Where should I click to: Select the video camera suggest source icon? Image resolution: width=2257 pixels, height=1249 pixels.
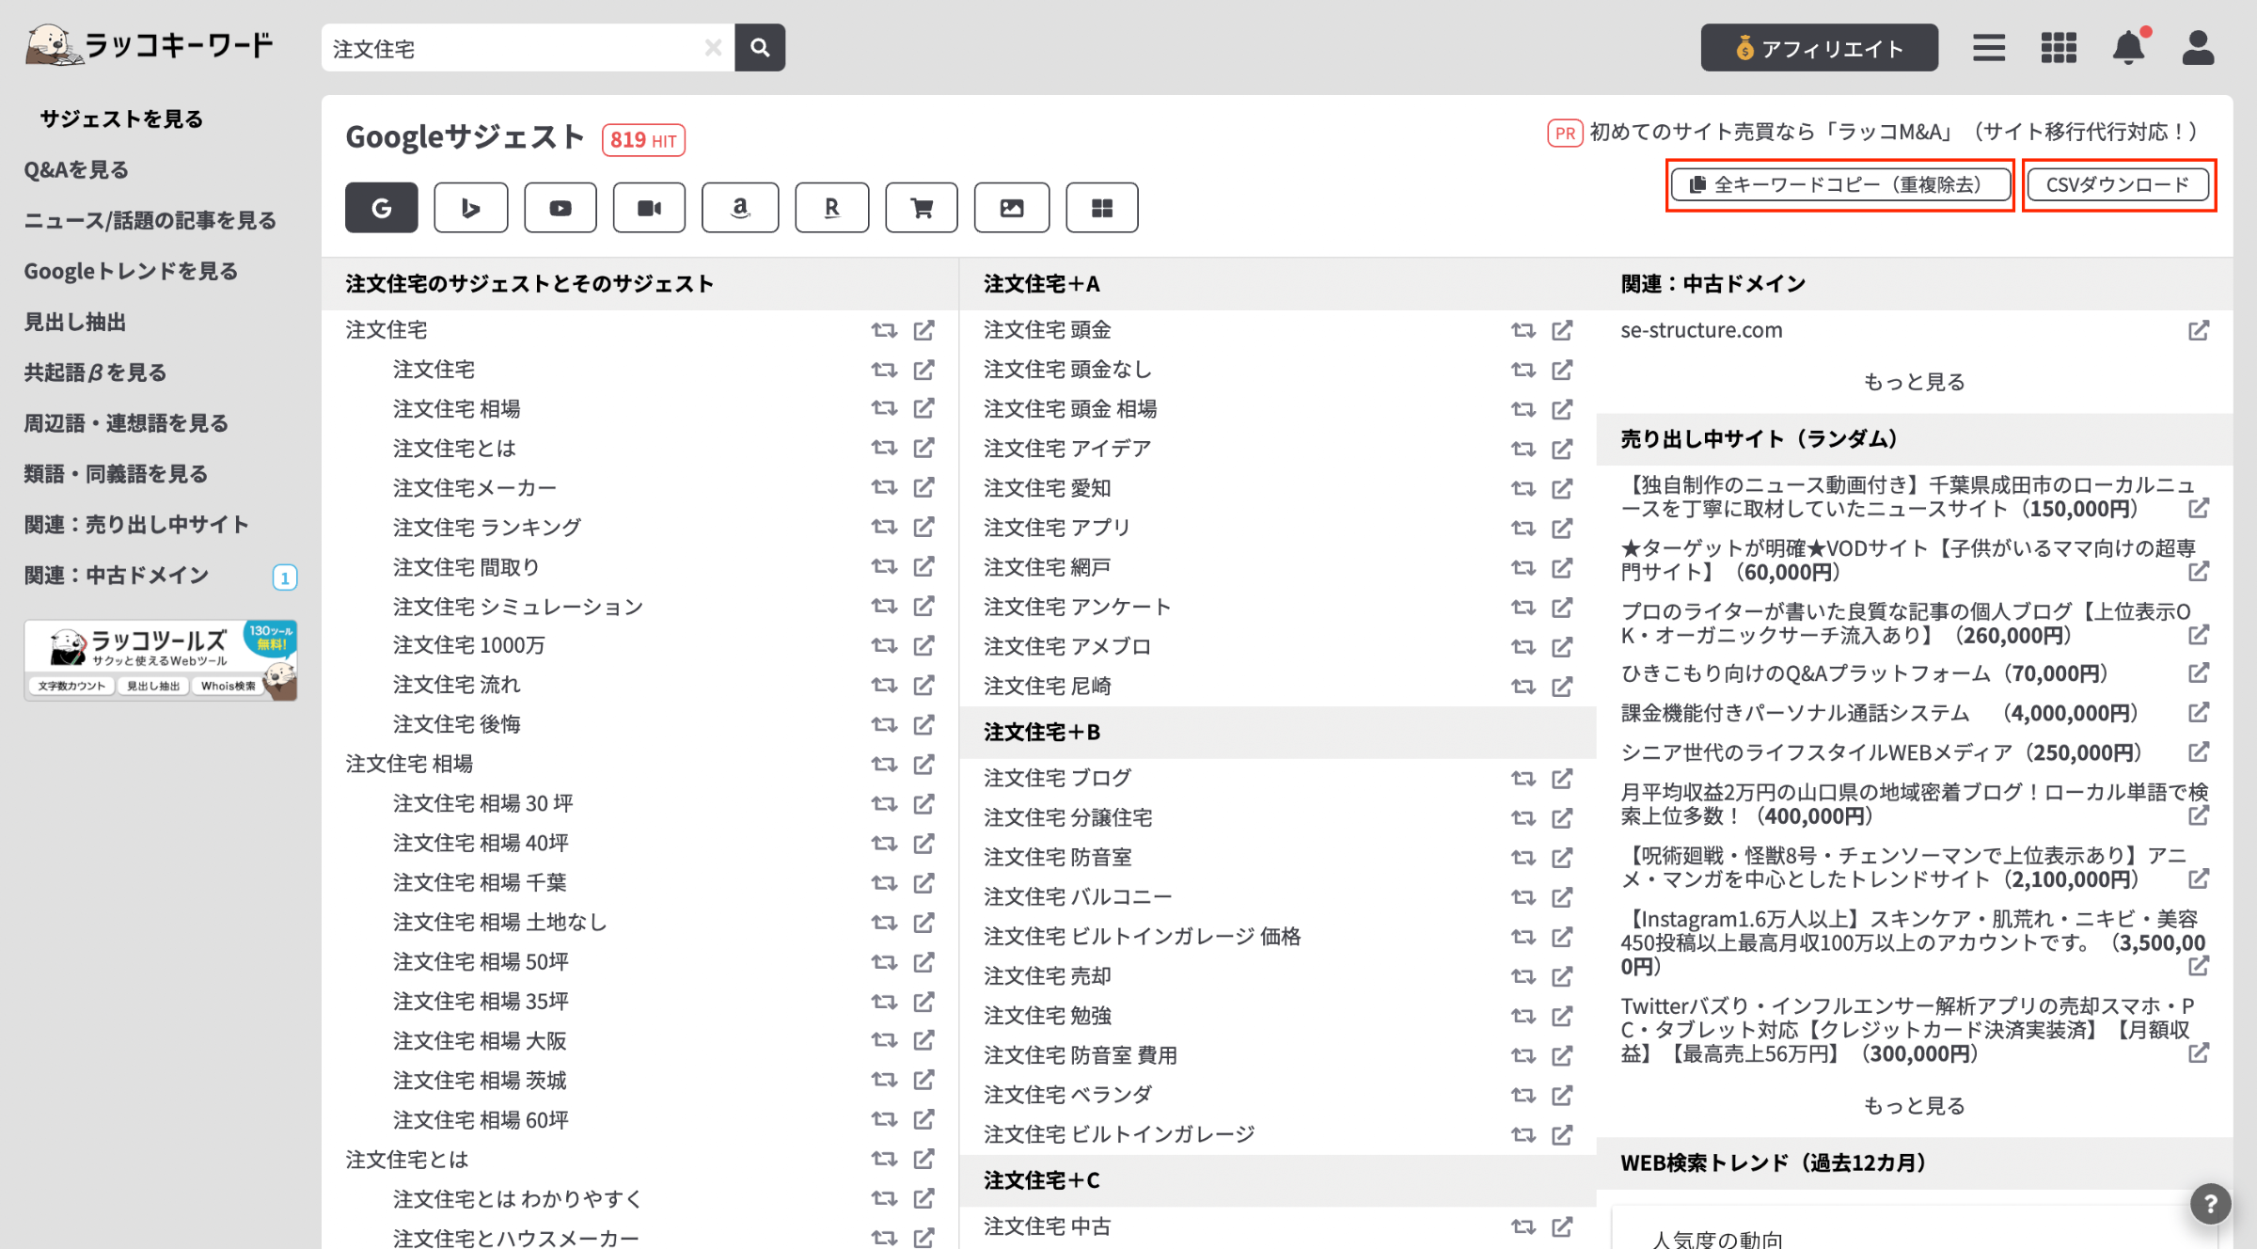pyautogui.click(x=649, y=208)
